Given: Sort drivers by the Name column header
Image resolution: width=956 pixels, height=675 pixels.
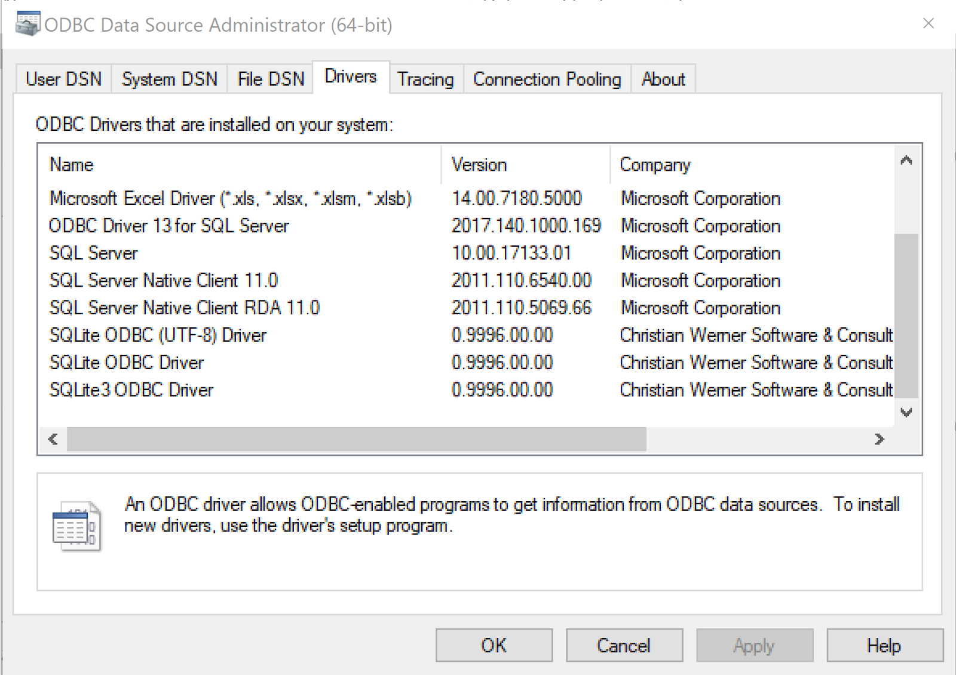Looking at the screenshot, I should pyautogui.click(x=240, y=164).
